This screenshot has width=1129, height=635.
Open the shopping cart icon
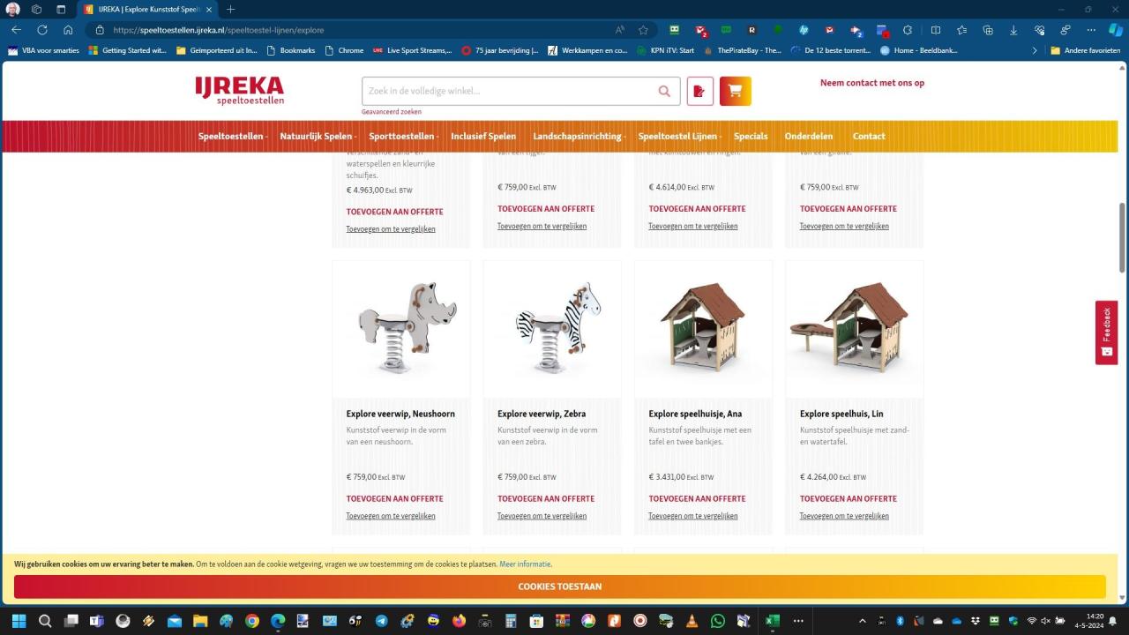coord(735,91)
